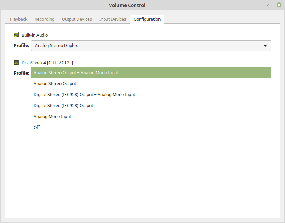Viewport: 285px width, 223px height.
Task: Choose Analog Stereo Output + Analog Mono Input
Action: pos(151,73)
